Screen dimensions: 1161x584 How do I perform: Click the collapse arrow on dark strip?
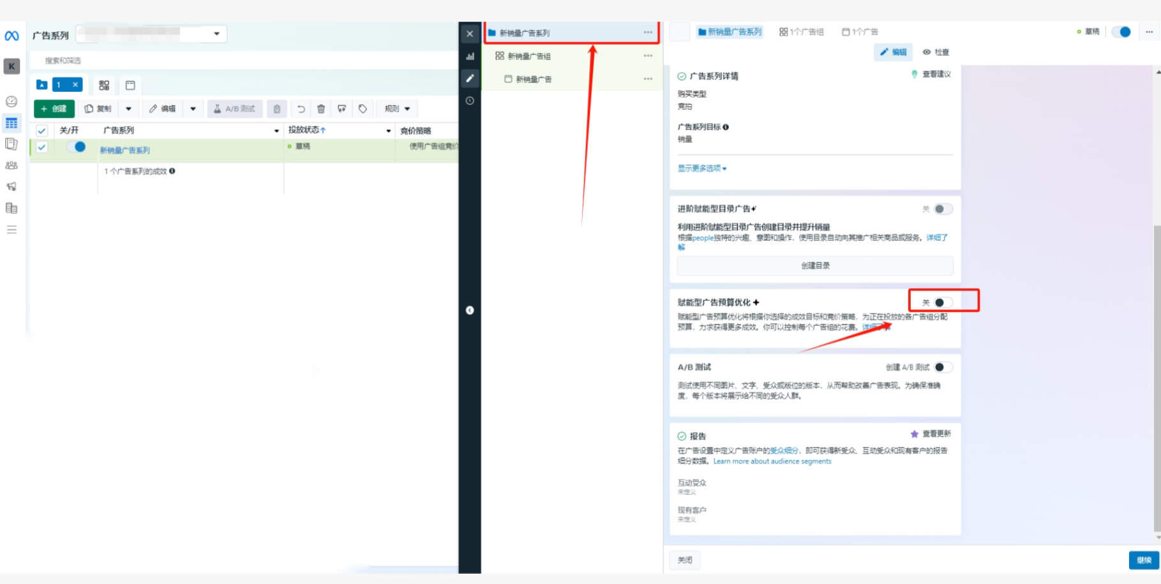[470, 310]
